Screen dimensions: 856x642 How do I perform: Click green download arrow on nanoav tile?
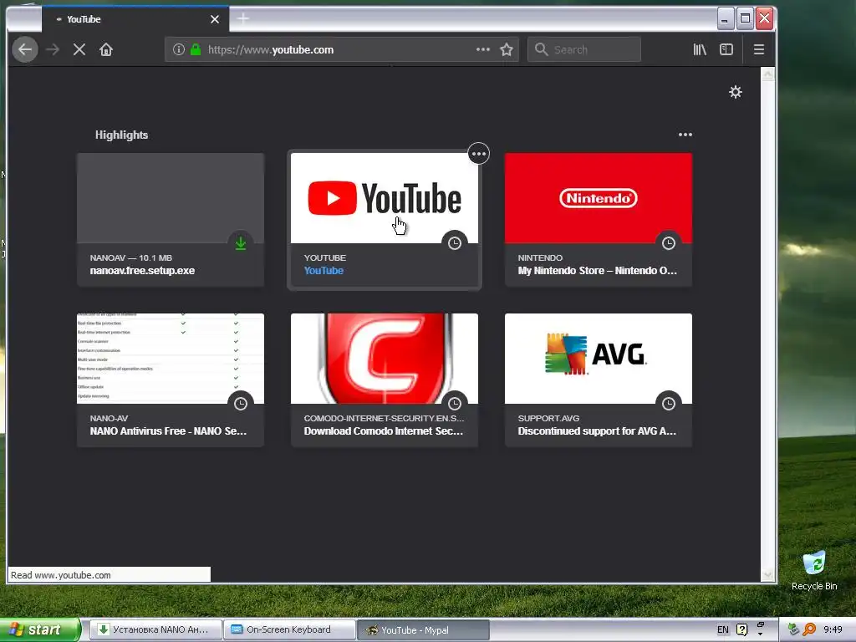point(241,243)
